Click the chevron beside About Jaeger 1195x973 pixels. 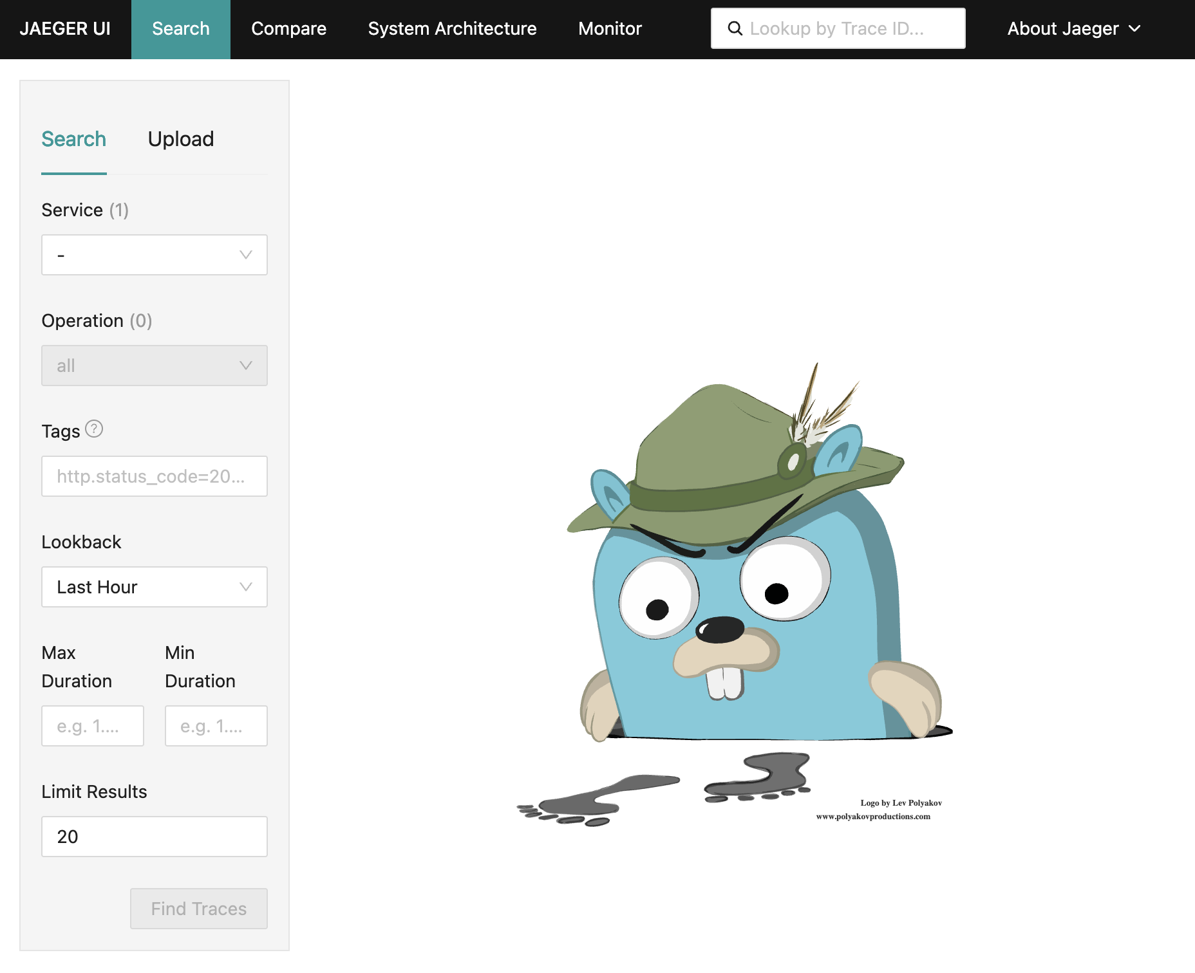(1135, 29)
